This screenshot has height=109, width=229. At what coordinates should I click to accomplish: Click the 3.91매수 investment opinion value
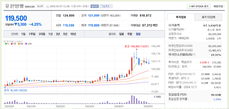pos(204,62)
